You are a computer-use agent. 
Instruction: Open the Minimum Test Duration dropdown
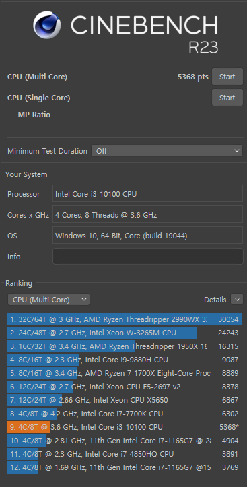click(x=167, y=151)
